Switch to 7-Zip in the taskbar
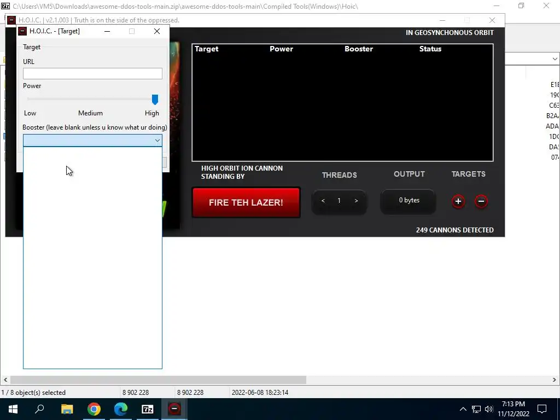The image size is (560, 420). click(x=148, y=409)
